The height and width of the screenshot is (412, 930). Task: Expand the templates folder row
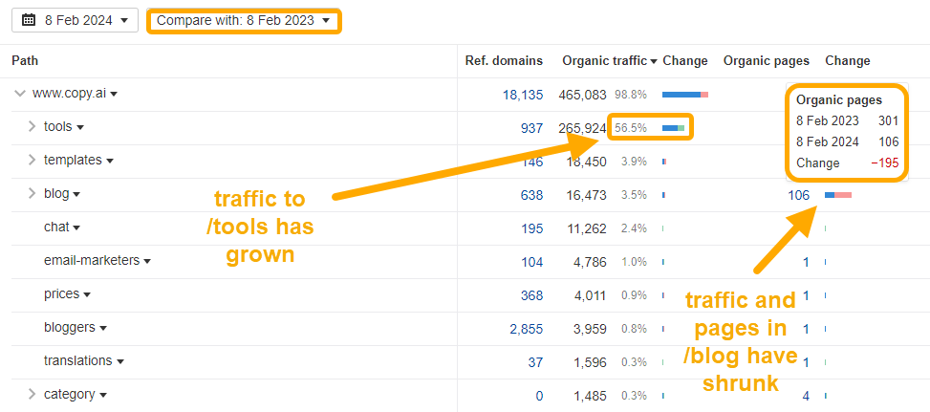(x=32, y=161)
